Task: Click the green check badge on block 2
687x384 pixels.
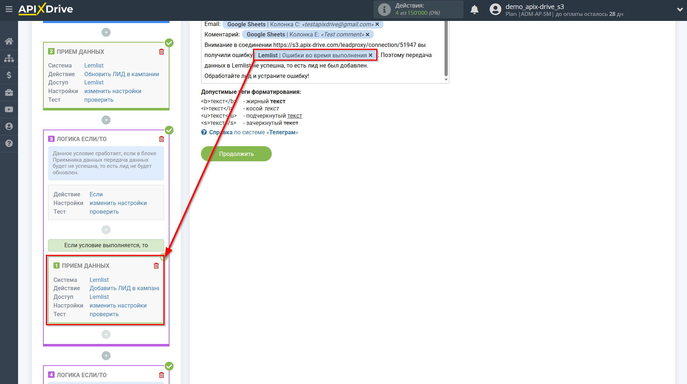Action: (169, 43)
